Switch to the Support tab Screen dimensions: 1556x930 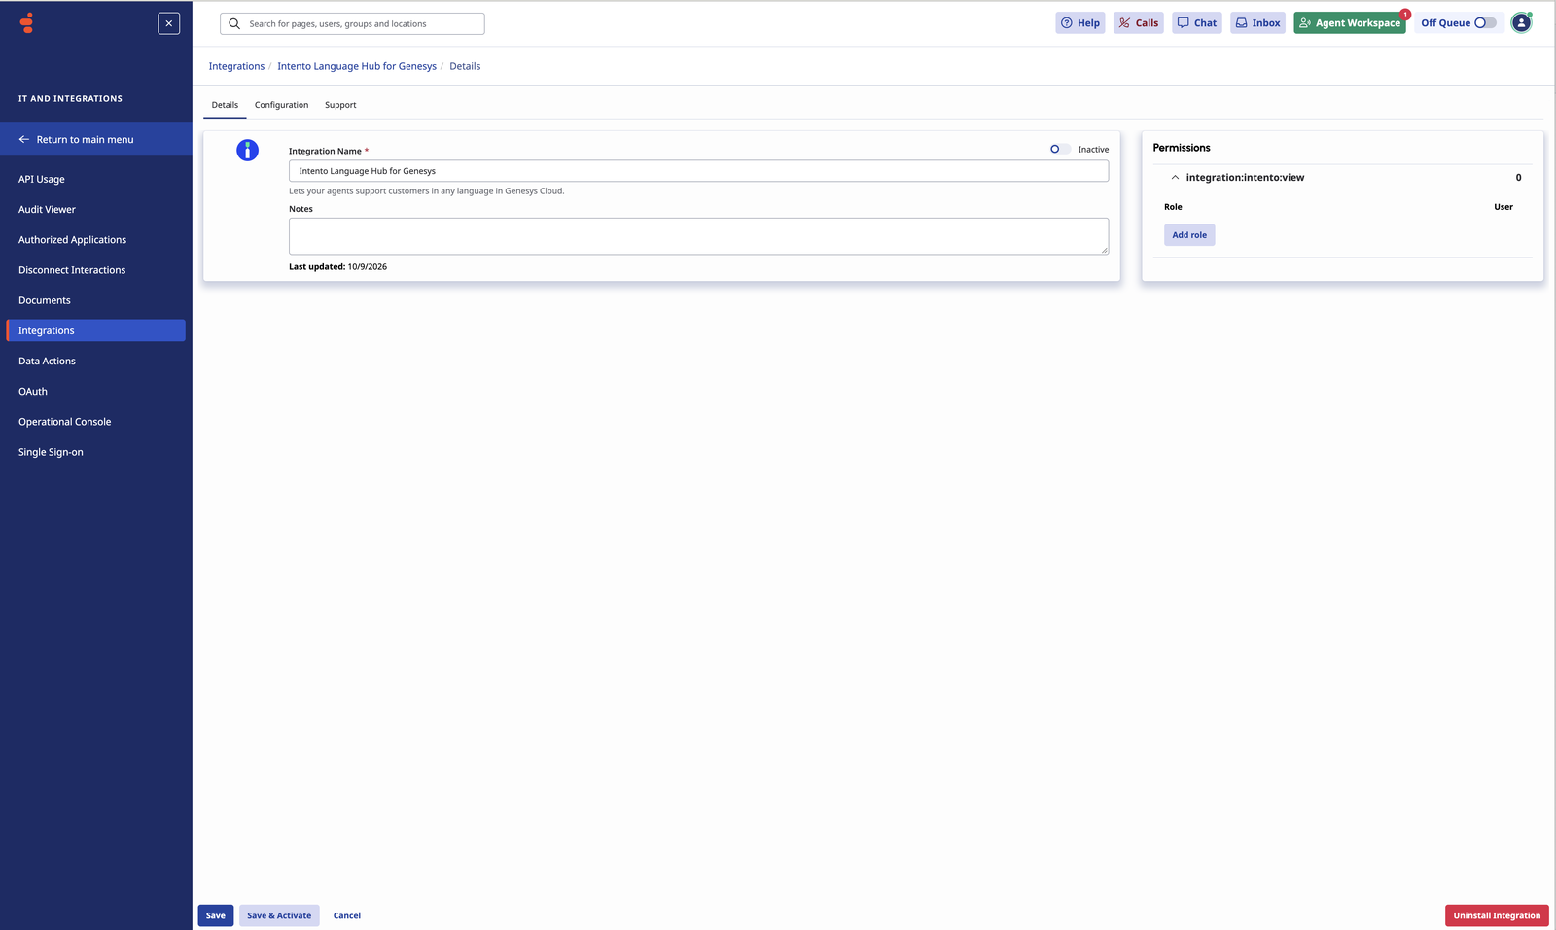click(340, 105)
